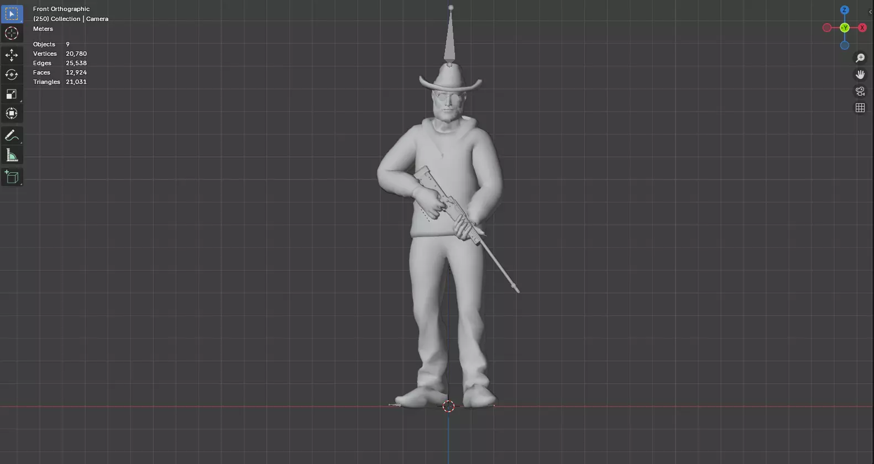Click the cowboy figure's hat
The height and width of the screenshot is (464, 874).
click(450, 78)
